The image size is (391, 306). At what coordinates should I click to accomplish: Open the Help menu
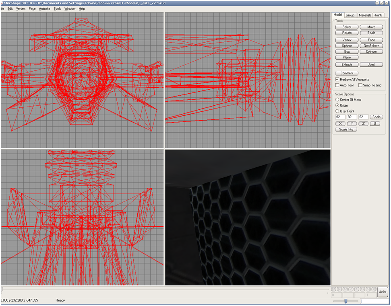[82, 8]
